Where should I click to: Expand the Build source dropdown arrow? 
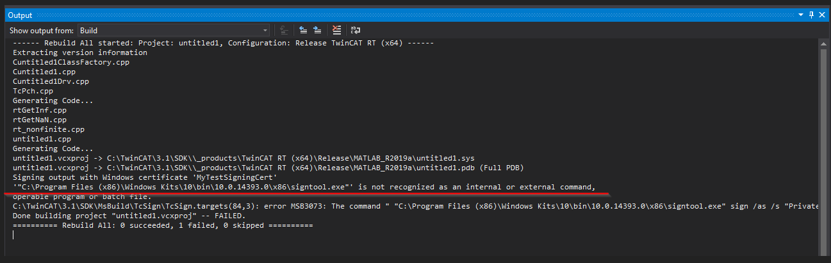(265, 30)
